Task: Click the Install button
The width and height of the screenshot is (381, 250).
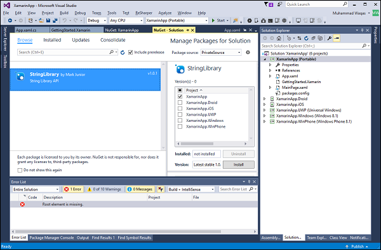Action: (239, 164)
